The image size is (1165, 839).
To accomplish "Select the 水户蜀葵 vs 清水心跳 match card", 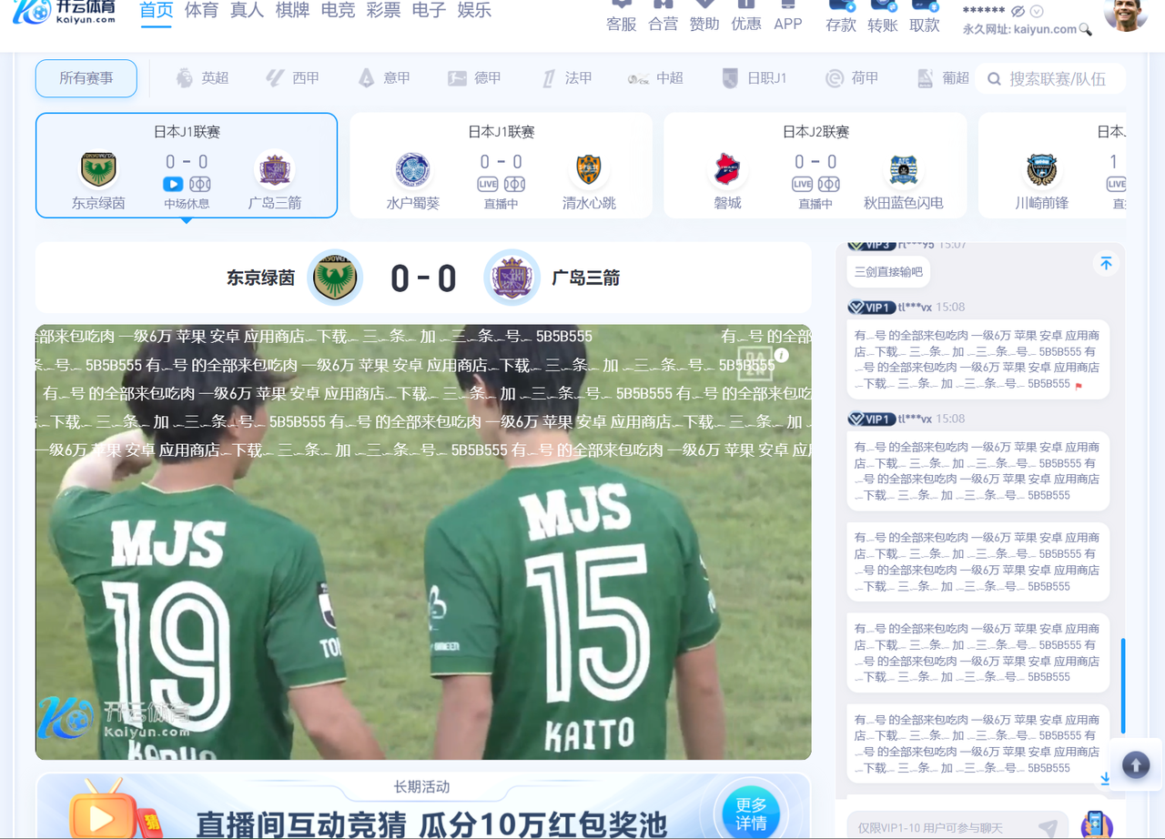I will pos(501,166).
